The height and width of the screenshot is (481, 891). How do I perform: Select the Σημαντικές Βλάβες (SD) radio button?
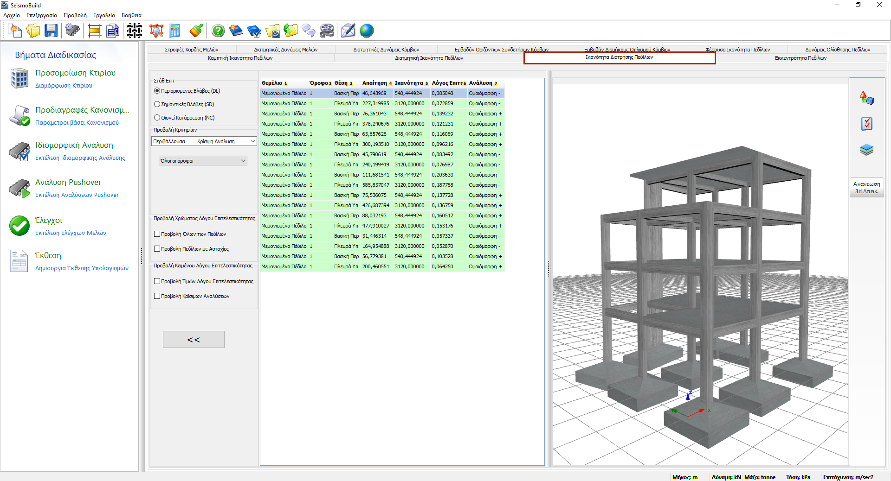157,104
